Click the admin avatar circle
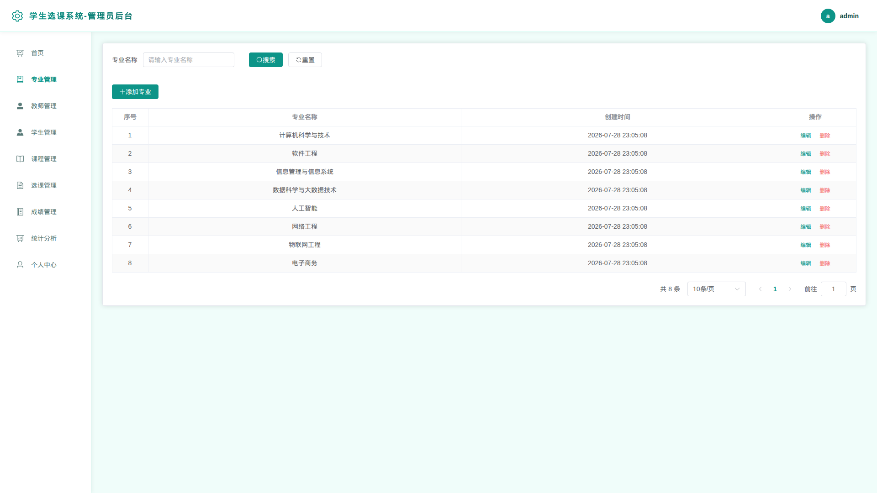Viewport: 877px width, 493px height. (828, 16)
